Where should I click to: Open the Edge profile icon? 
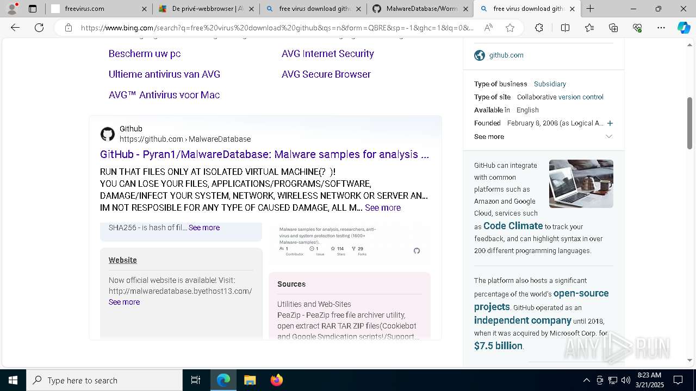[x=12, y=9]
